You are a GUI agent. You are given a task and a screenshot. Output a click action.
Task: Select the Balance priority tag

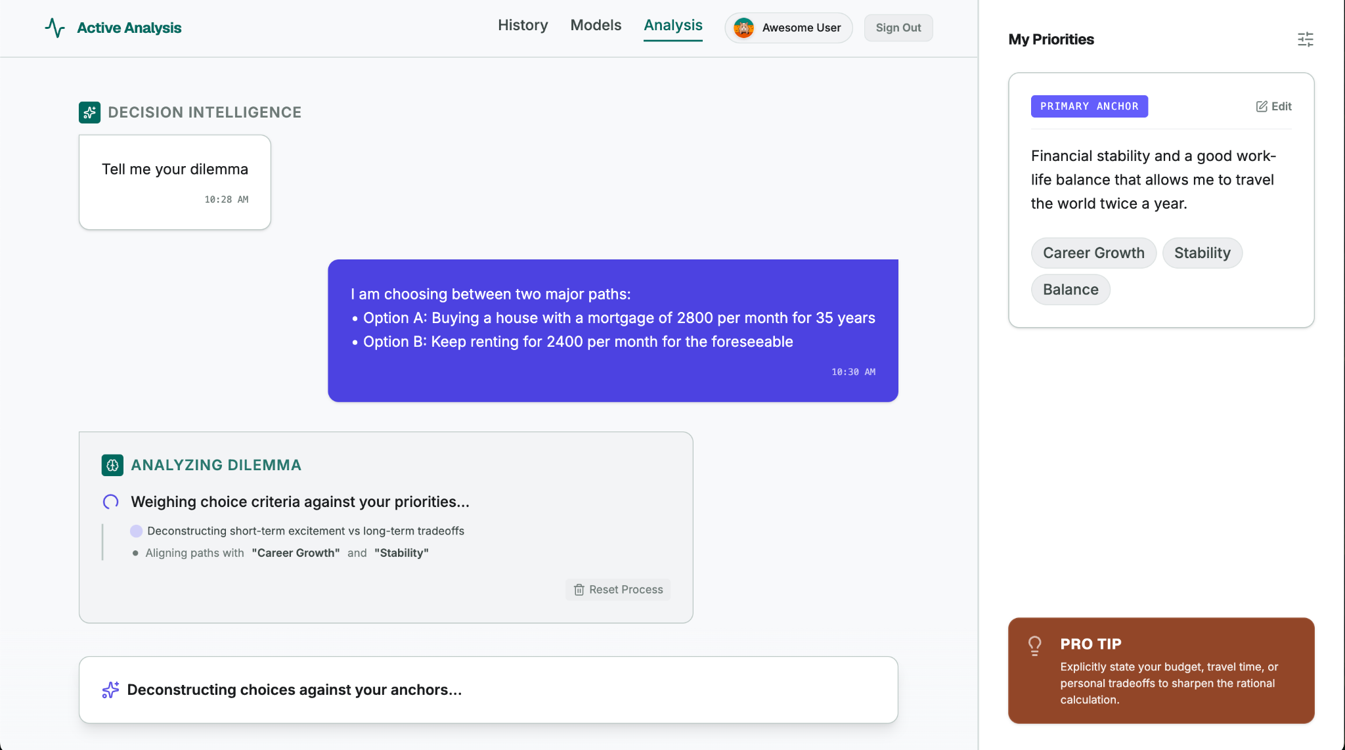click(x=1070, y=290)
